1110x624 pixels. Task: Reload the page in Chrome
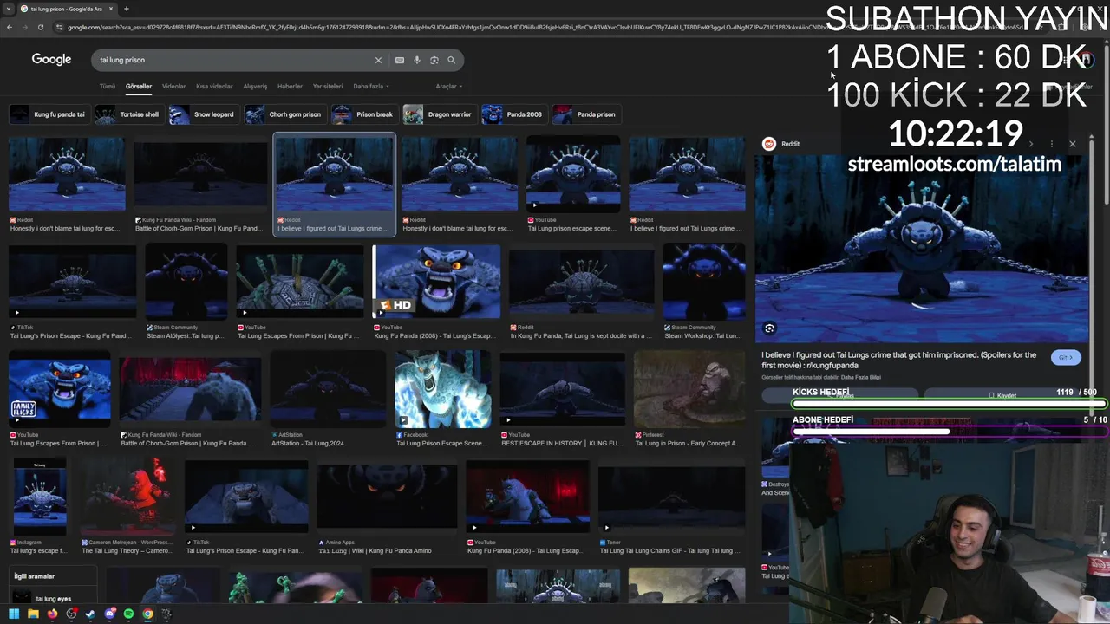pyautogui.click(x=41, y=27)
